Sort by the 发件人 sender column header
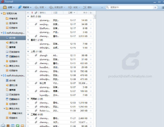Screen dimensions: 164x127 tap(43, 13)
